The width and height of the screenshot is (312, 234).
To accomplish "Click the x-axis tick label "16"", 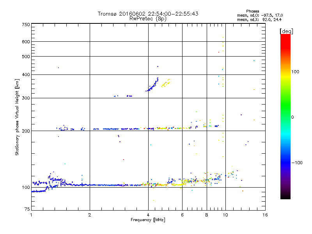I will coord(265,215).
